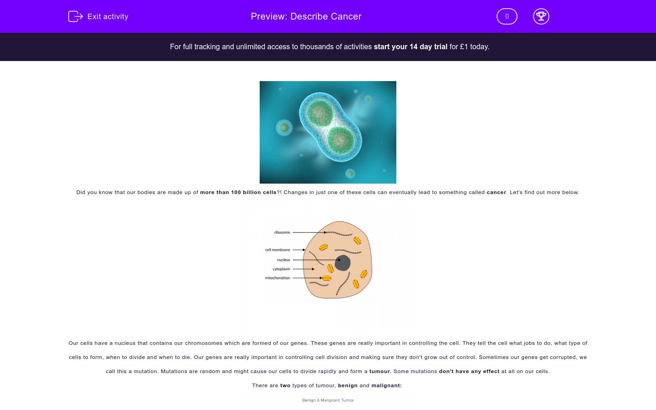Click the arrow inside the Exit activity icon
The width and height of the screenshot is (656, 410).
(x=78, y=16)
